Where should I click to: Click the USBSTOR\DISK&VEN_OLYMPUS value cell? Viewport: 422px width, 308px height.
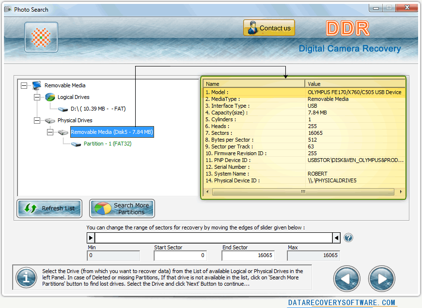[x=356, y=161]
